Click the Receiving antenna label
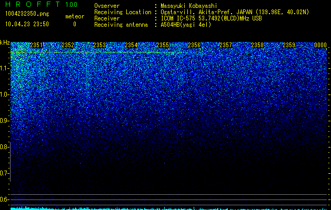Image resolution: width=331 pixels, height=210 pixels. (121, 25)
